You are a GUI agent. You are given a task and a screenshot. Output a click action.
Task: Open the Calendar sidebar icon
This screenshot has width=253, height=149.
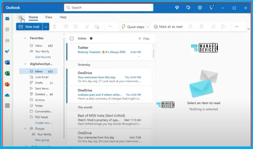click(7, 30)
